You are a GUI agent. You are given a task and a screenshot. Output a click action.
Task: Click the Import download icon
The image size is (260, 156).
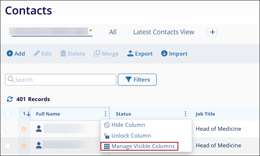(x=164, y=53)
